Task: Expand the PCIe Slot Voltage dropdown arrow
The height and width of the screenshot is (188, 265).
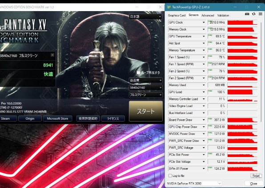Action: (x=204, y=162)
